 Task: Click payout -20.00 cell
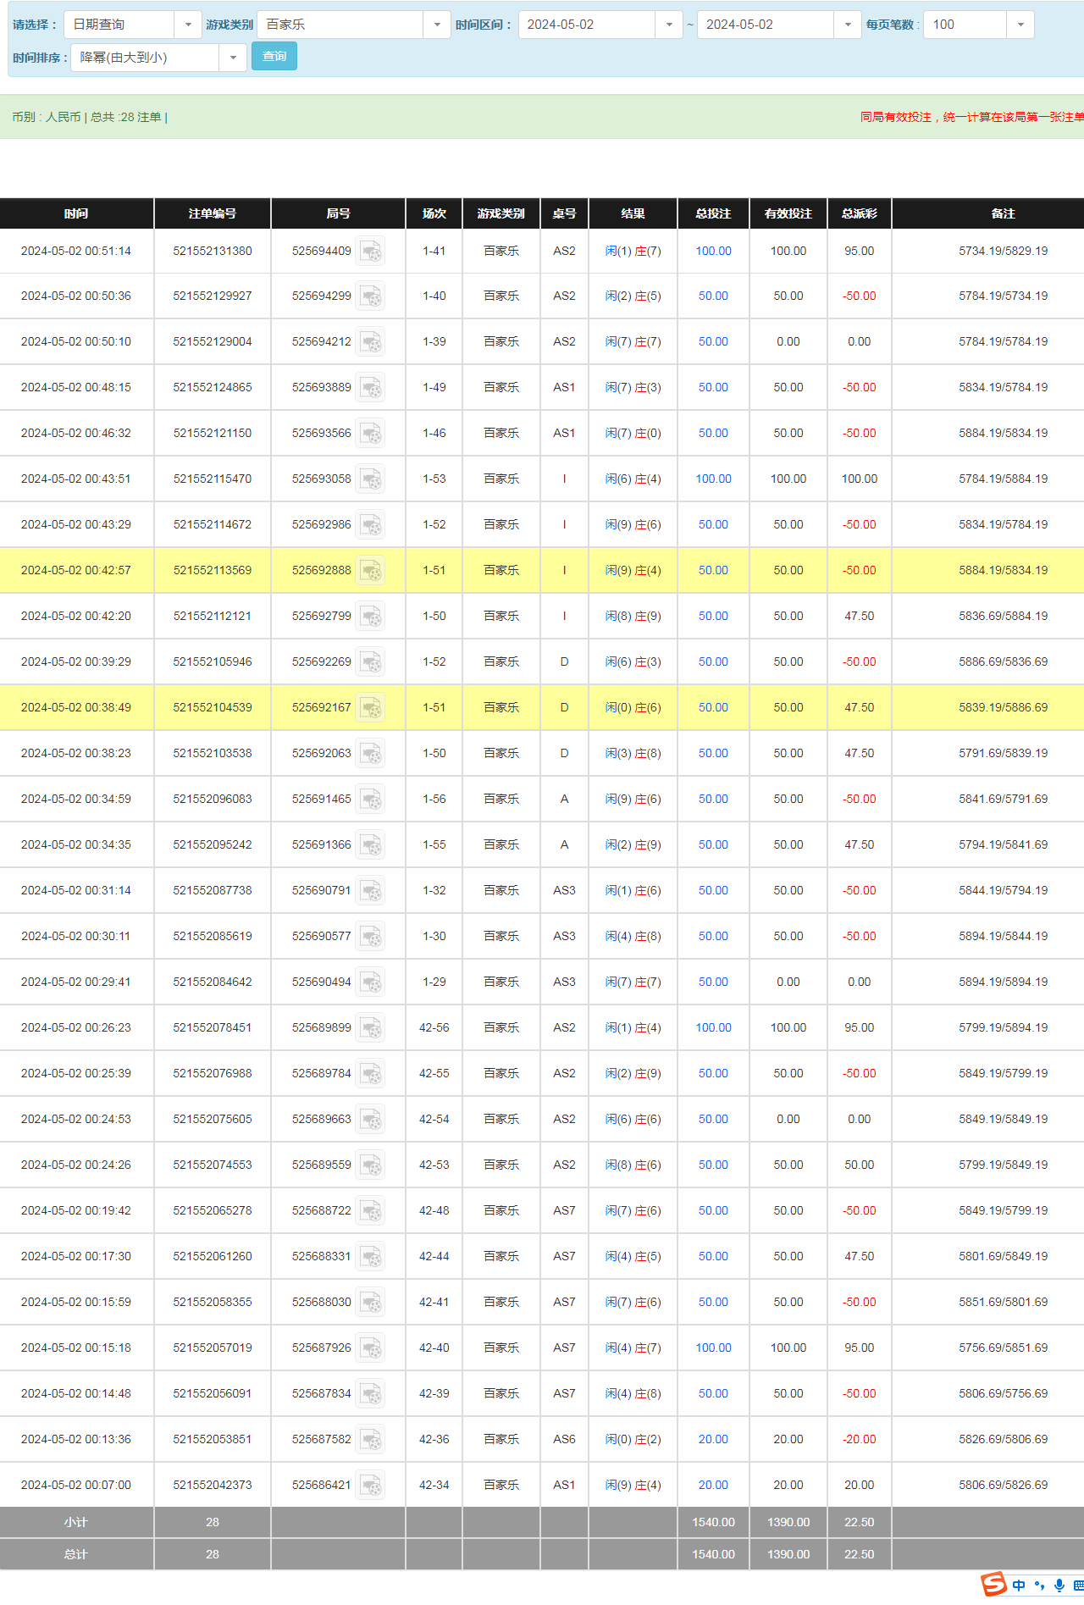(x=860, y=1440)
